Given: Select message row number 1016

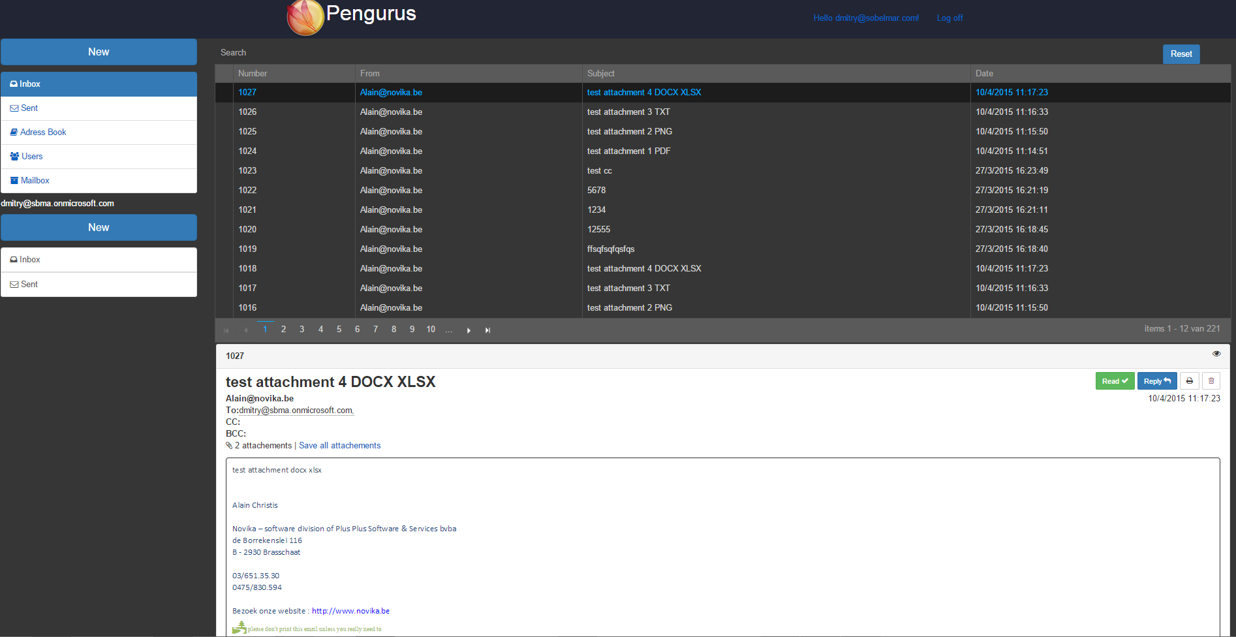Looking at the screenshot, I should (x=723, y=308).
